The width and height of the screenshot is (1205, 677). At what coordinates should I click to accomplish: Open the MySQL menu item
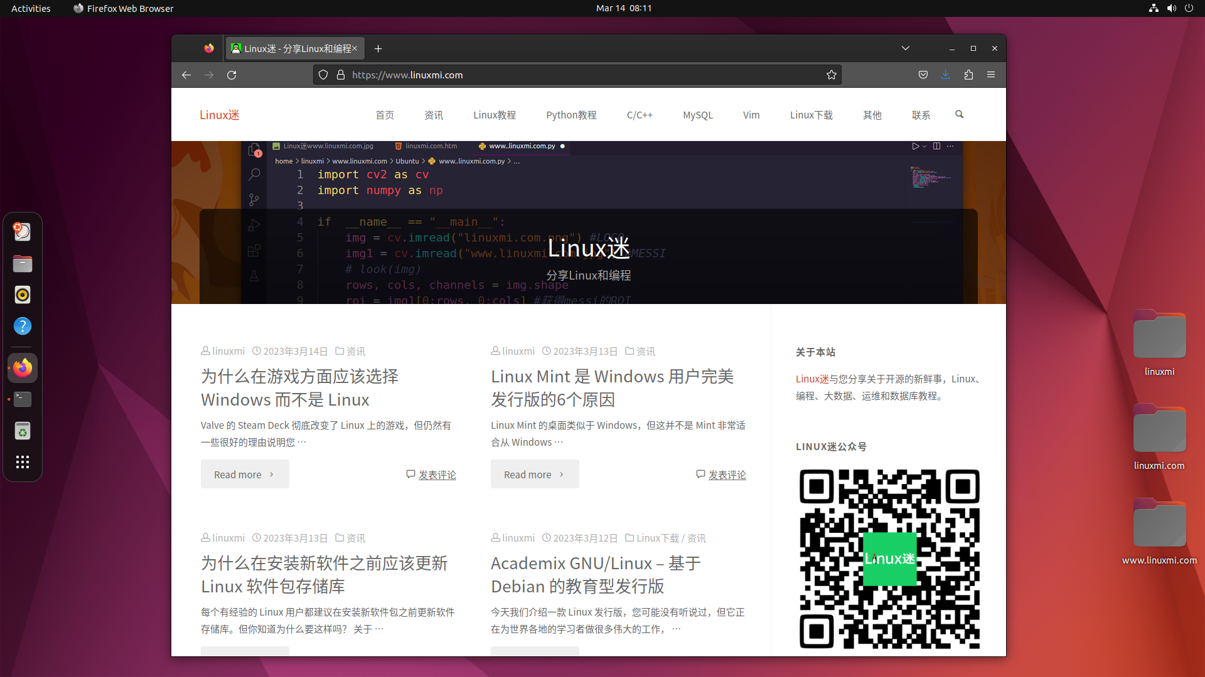tap(698, 115)
